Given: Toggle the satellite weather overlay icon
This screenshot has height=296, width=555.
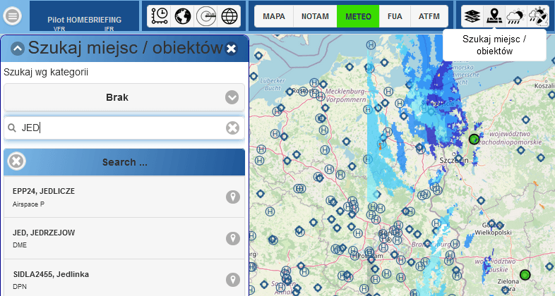Looking at the screenshot, I should [538, 16].
